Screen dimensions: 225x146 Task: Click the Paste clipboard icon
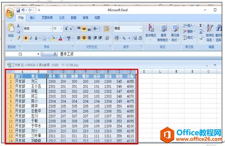tap(11, 28)
